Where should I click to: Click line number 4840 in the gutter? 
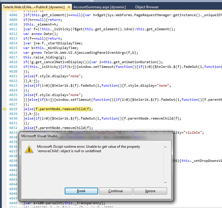coord(13,165)
